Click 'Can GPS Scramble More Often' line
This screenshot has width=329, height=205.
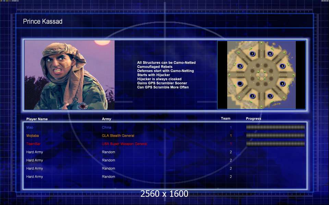point(163,87)
